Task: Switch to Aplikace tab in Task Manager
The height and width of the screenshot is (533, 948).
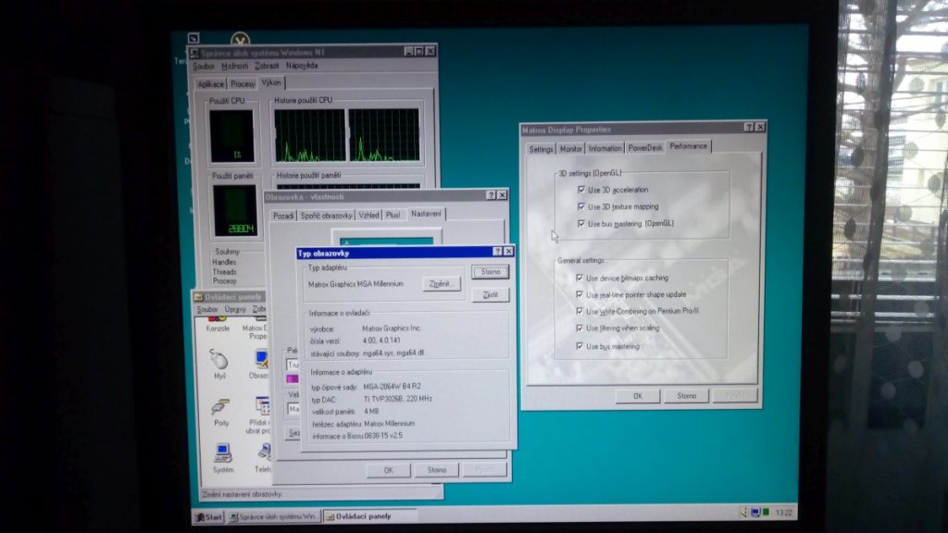Action: coord(210,84)
